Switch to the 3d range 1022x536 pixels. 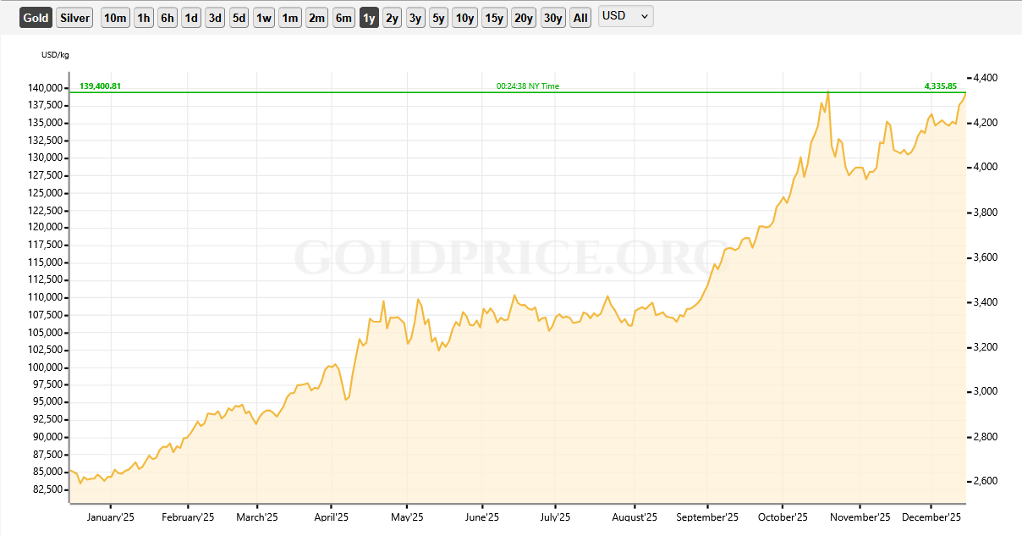coord(215,18)
